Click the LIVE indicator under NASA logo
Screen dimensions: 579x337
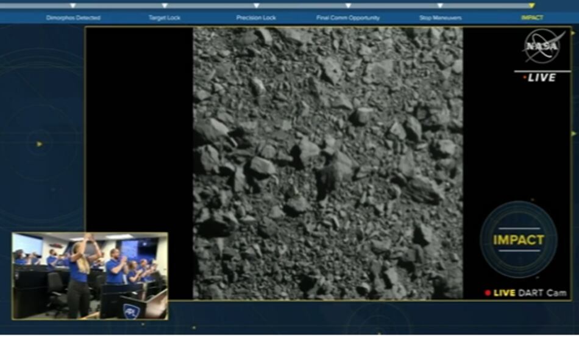point(539,78)
